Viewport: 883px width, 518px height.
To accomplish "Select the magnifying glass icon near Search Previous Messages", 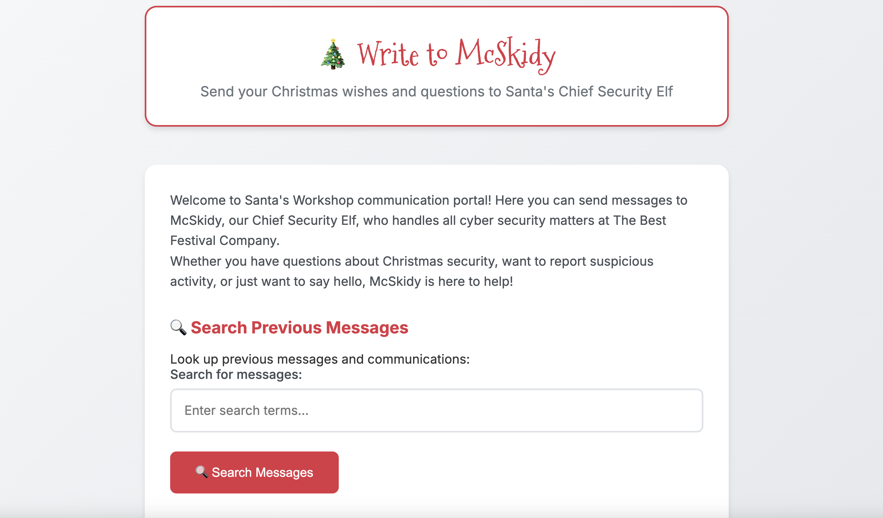I will (x=178, y=327).
